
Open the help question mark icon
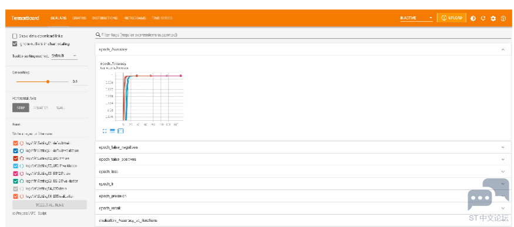point(503,18)
